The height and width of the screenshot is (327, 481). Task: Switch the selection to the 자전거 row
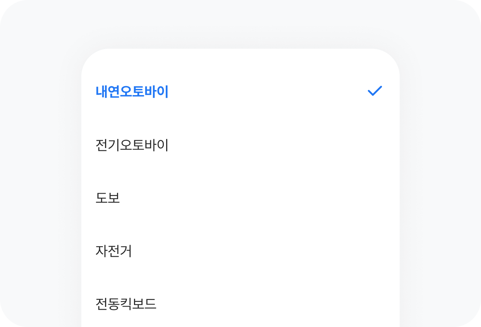[240, 251]
